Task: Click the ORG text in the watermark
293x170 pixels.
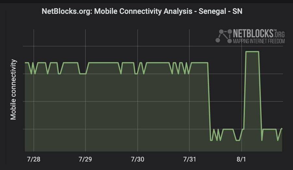Action: [x=280, y=34]
